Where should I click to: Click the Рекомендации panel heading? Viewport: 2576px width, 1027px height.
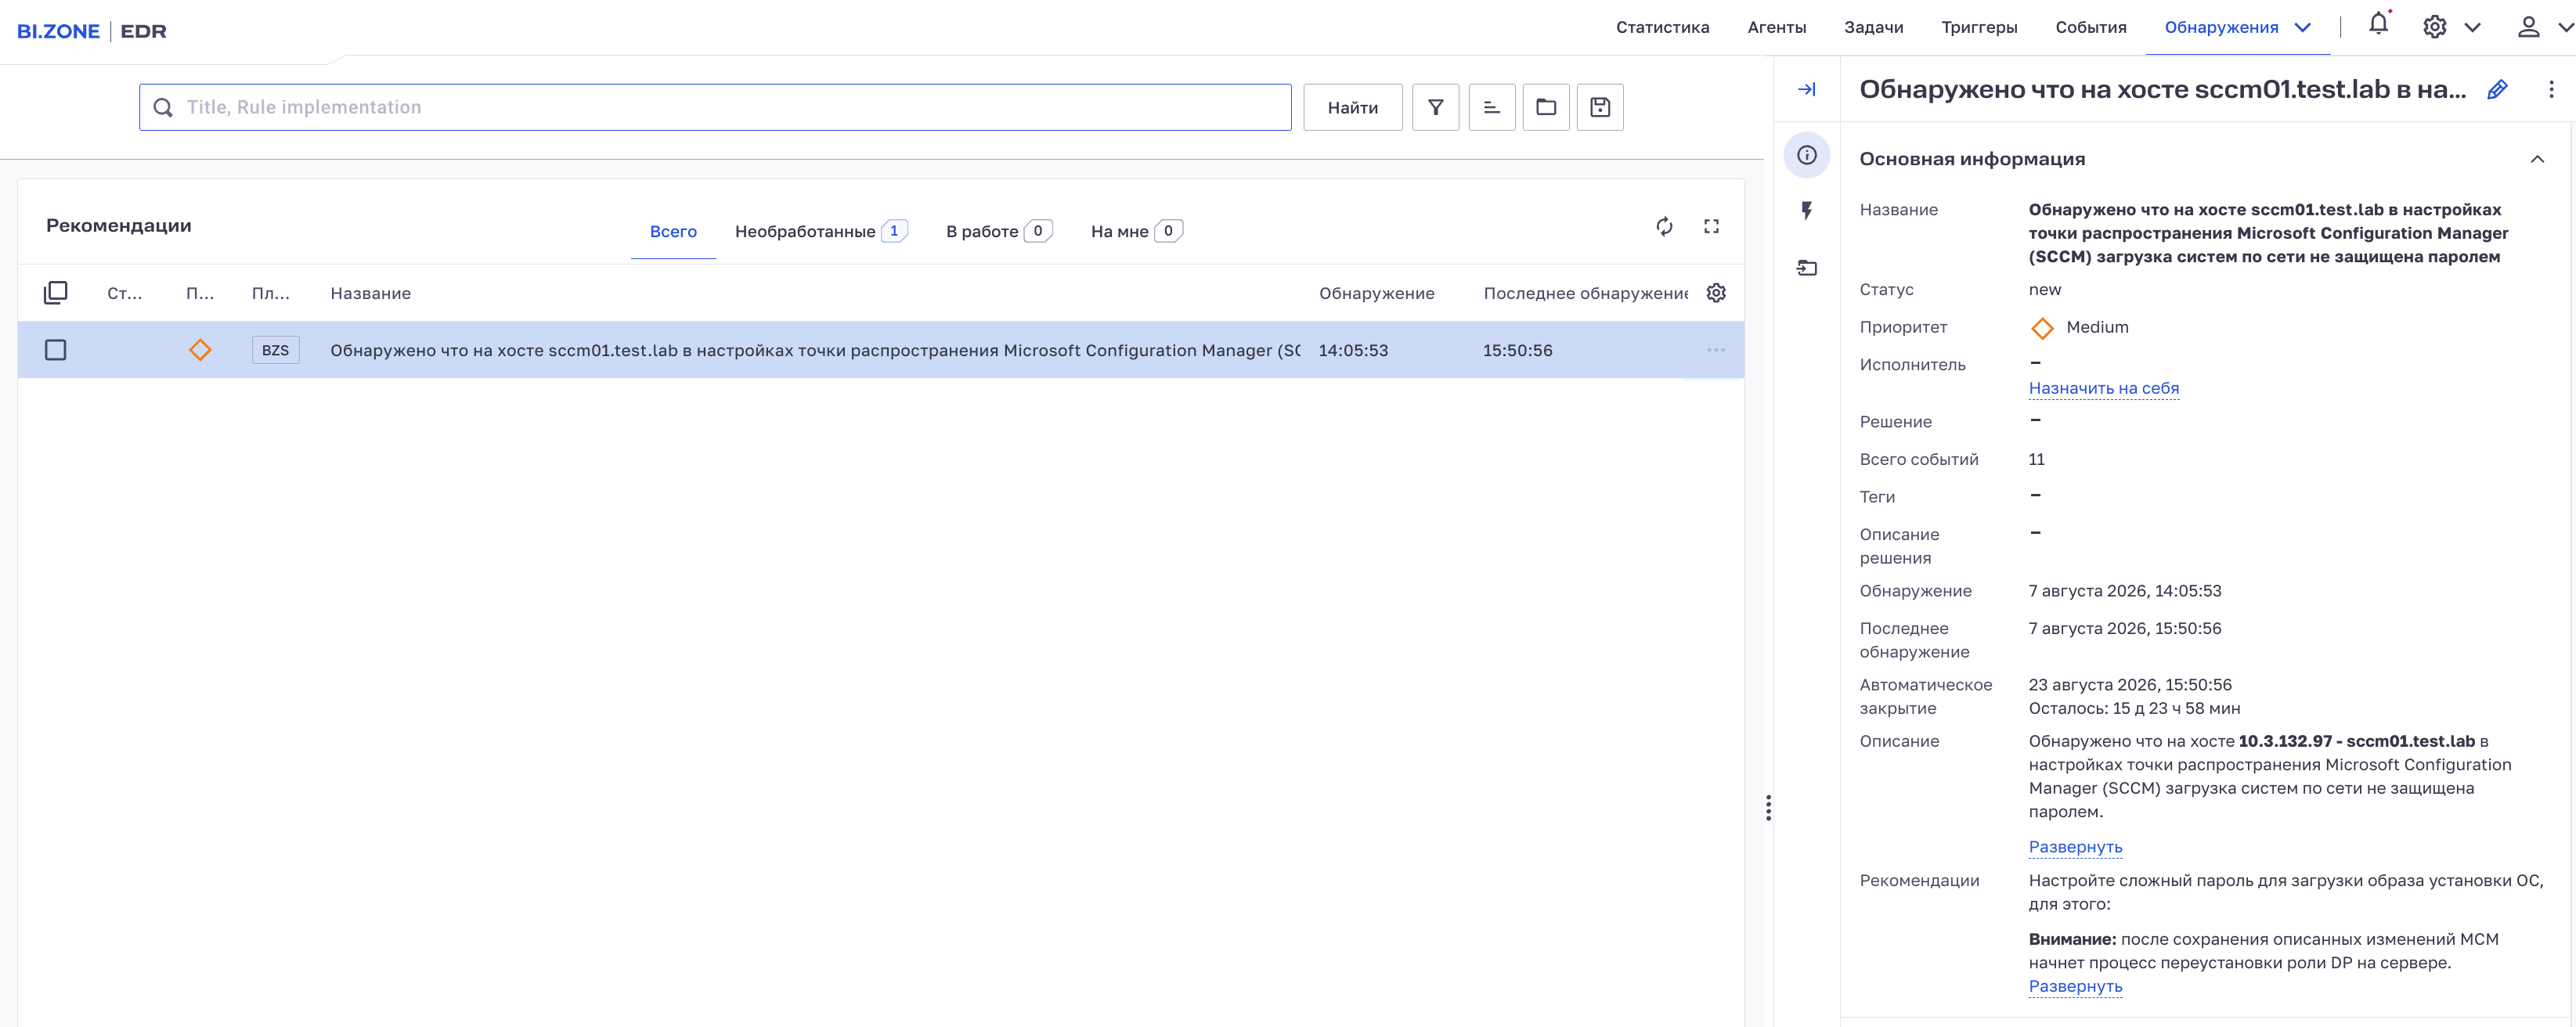(x=118, y=225)
